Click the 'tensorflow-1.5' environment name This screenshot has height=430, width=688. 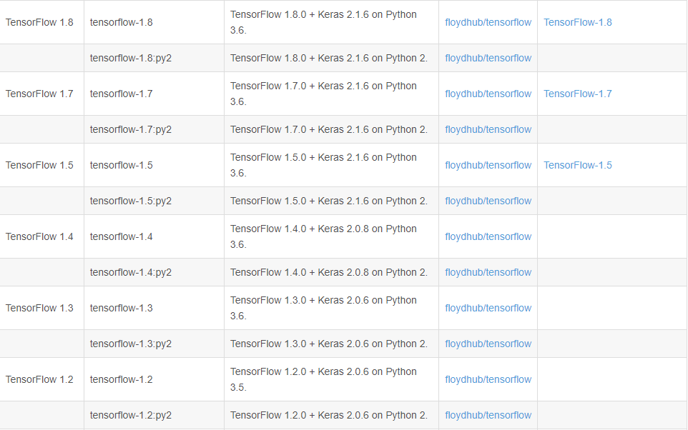121,165
